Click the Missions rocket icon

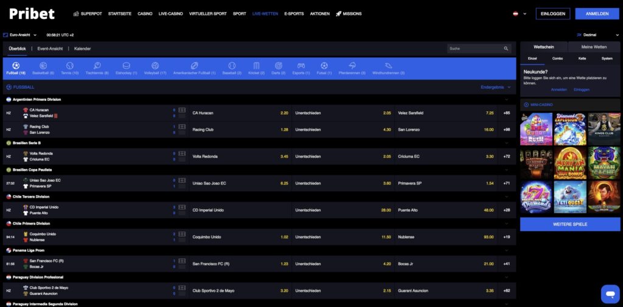[x=338, y=13]
